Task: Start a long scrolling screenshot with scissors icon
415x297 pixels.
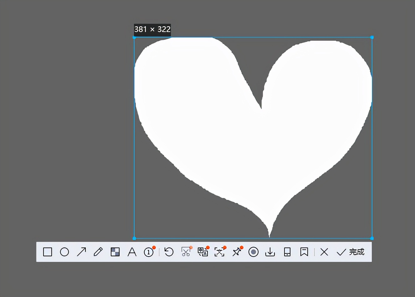Action: coord(186,252)
